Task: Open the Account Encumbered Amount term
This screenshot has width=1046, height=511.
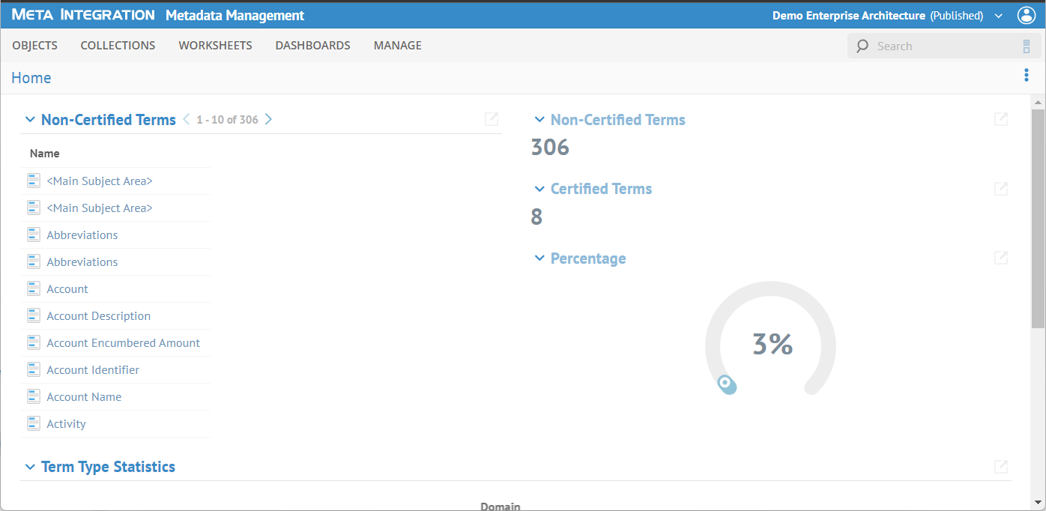Action: pos(123,343)
